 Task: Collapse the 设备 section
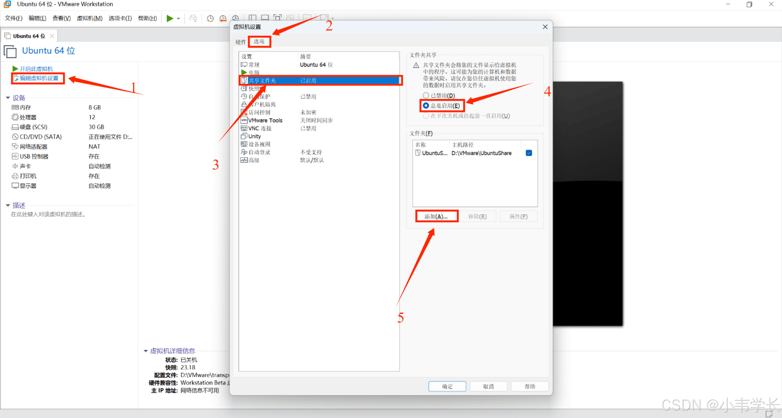[8, 98]
